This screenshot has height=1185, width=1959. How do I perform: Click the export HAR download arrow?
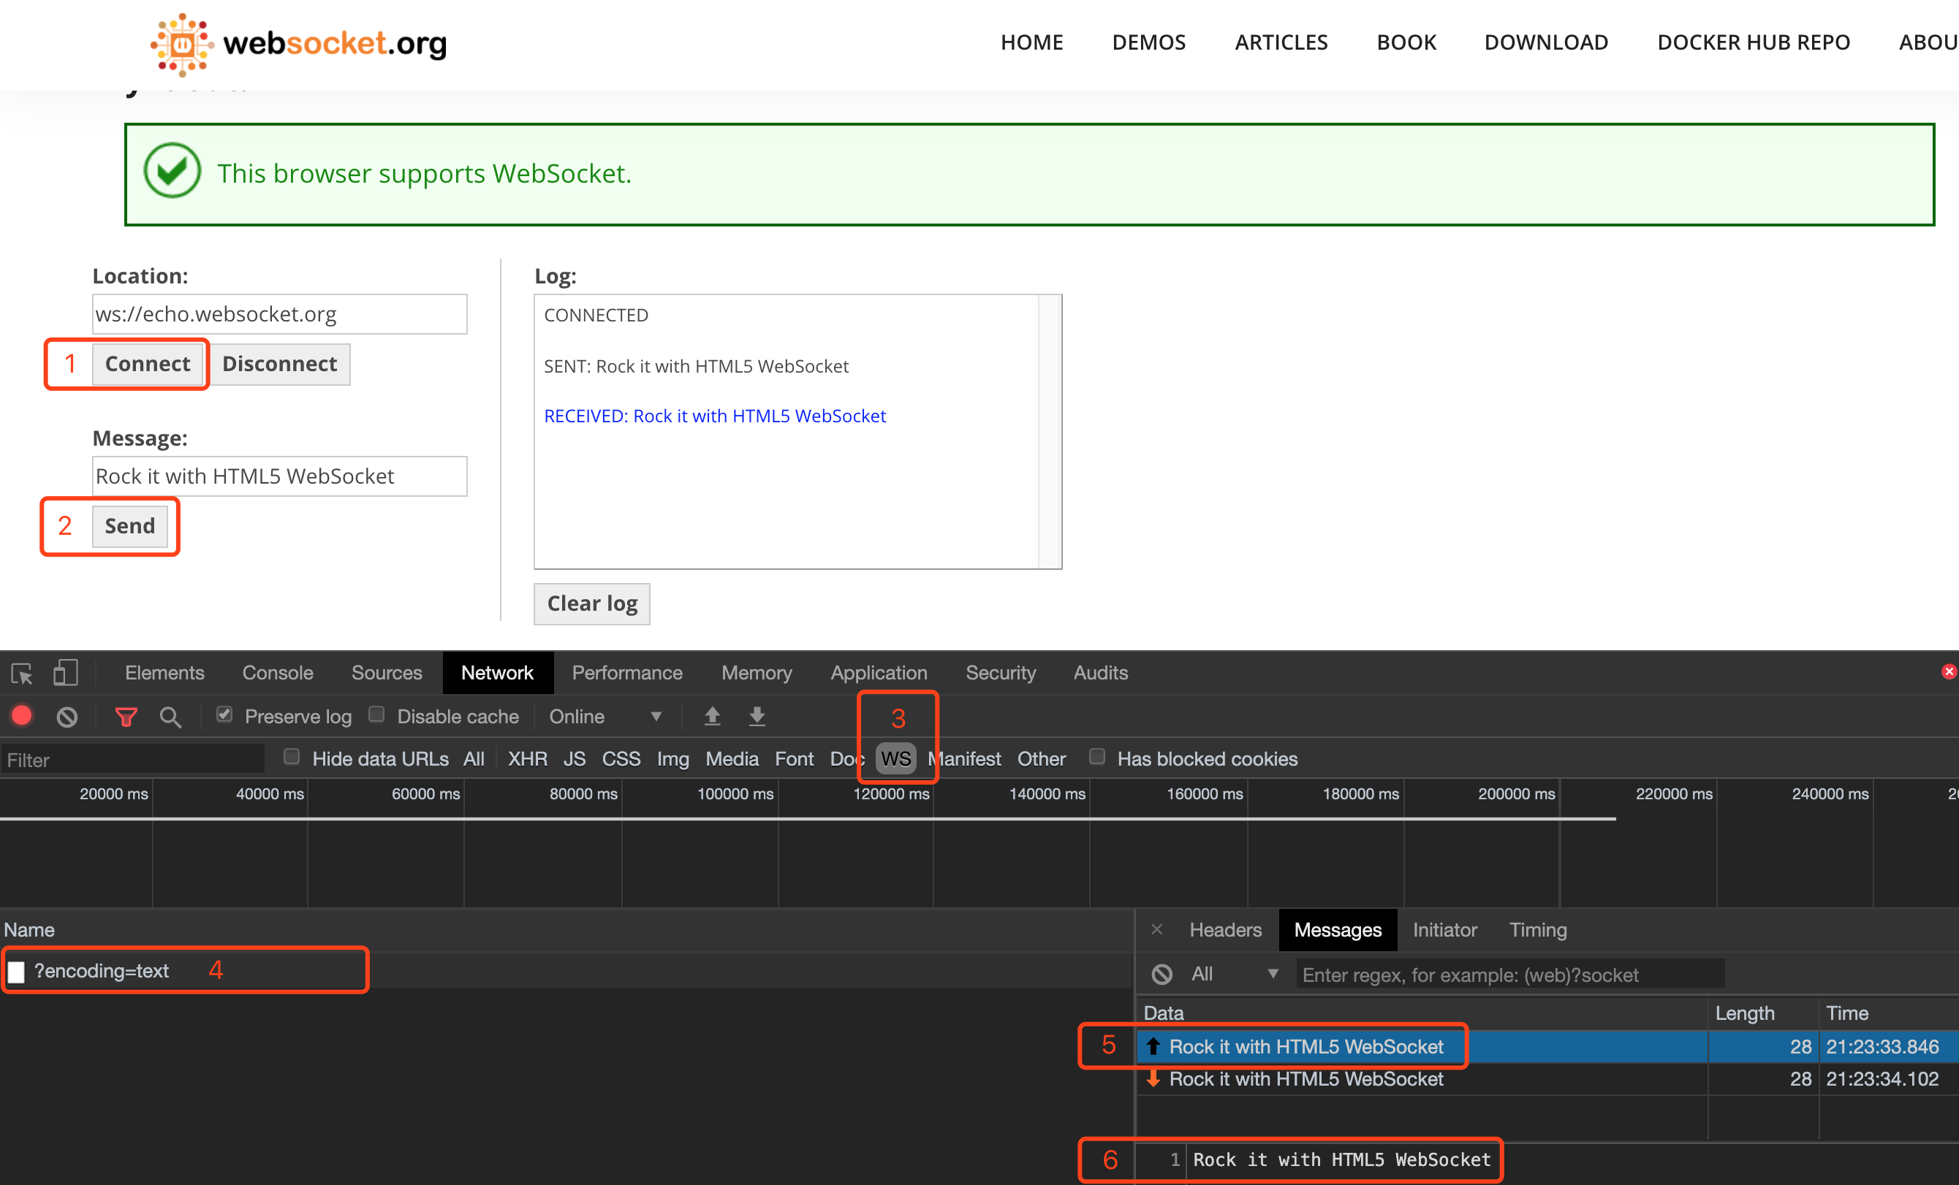pos(757,716)
